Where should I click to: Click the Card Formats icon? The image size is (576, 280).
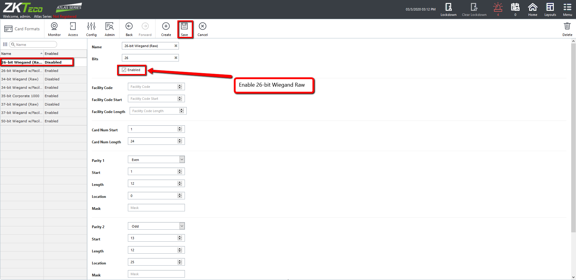(x=8, y=29)
